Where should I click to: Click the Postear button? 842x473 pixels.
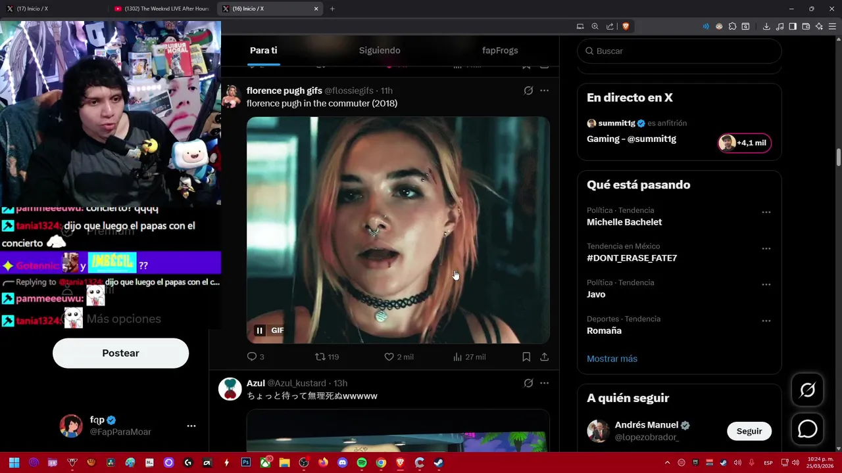pyautogui.click(x=120, y=353)
